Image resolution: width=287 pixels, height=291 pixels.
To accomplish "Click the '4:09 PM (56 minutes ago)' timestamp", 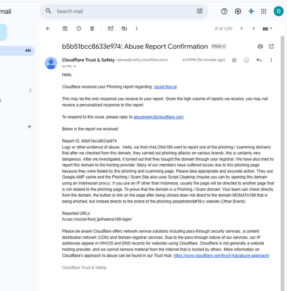I will pos(204,60).
